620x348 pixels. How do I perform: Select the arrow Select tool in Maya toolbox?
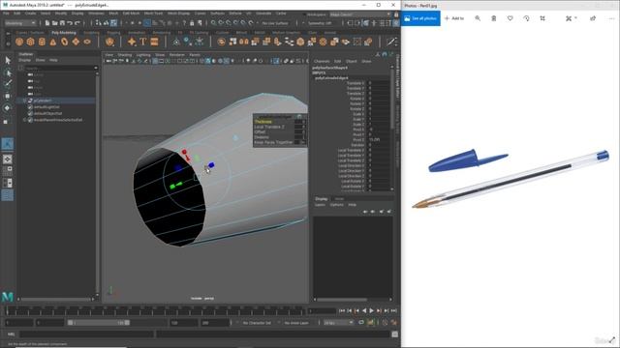tap(8, 60)
